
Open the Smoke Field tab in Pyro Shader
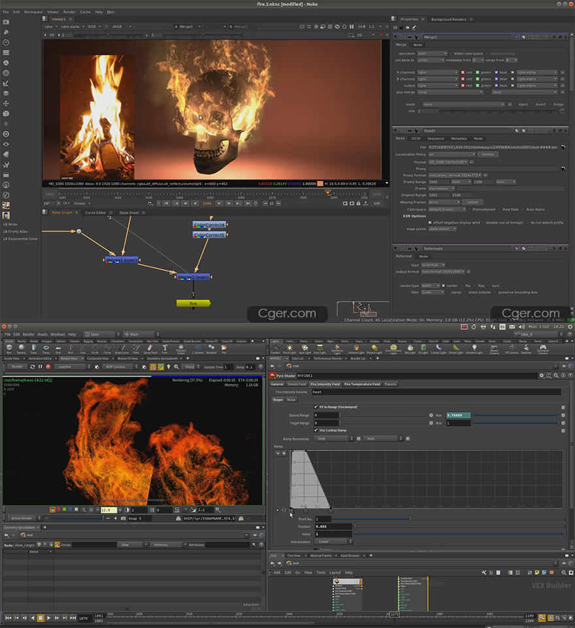[x=297, y=384]
